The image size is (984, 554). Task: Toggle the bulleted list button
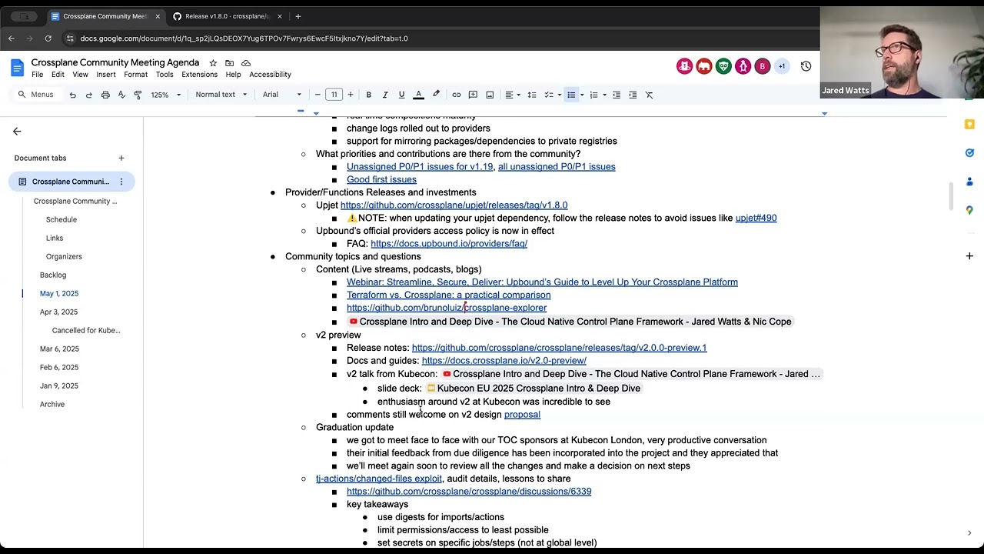point(571,95)
